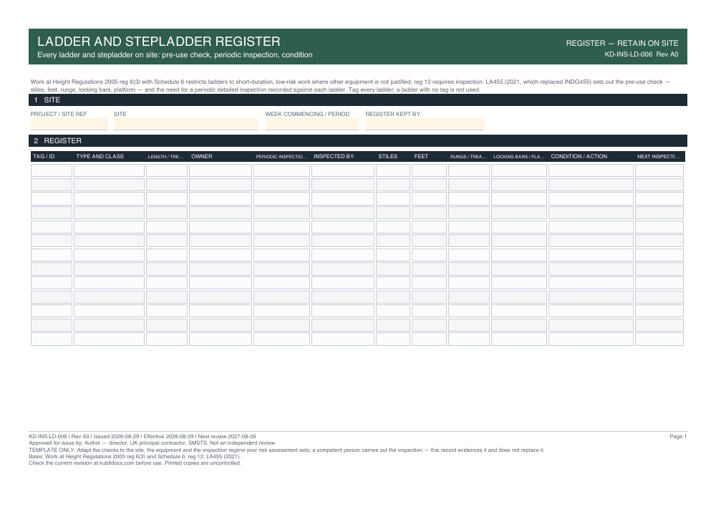The image size is (716, 507).
Task: Click the first-row Inspected By cell
Action: click(x=342, y=170)
